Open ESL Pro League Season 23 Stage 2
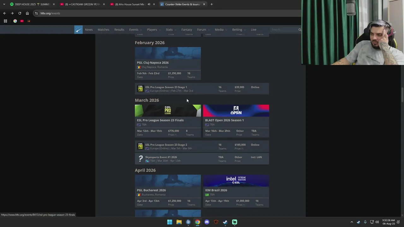Screen dimensions: 404x227 [166, 145]
